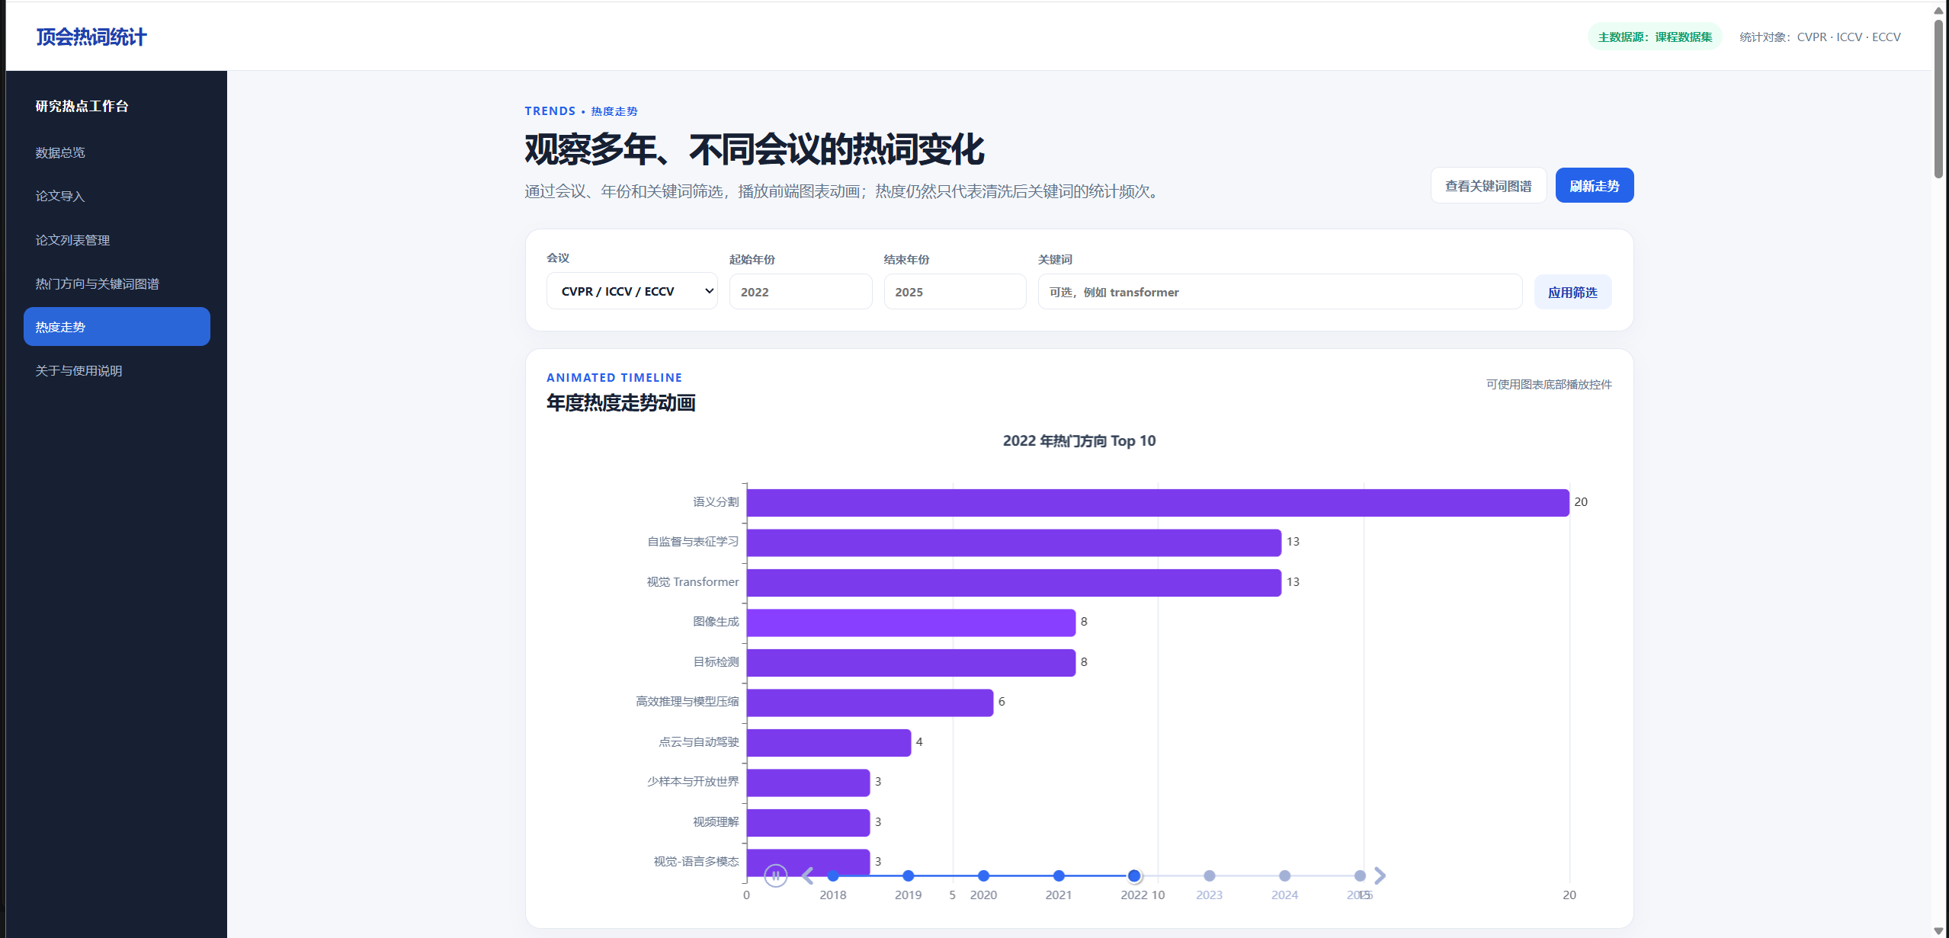Jump timeline to 2019 marker
The image size is (1949, 938).
coord(908,876)
